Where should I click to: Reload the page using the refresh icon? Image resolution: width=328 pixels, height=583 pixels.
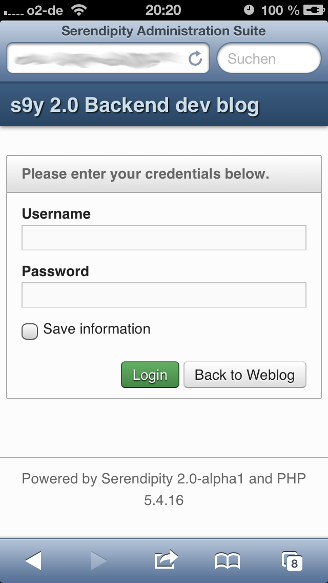[195, 59]
